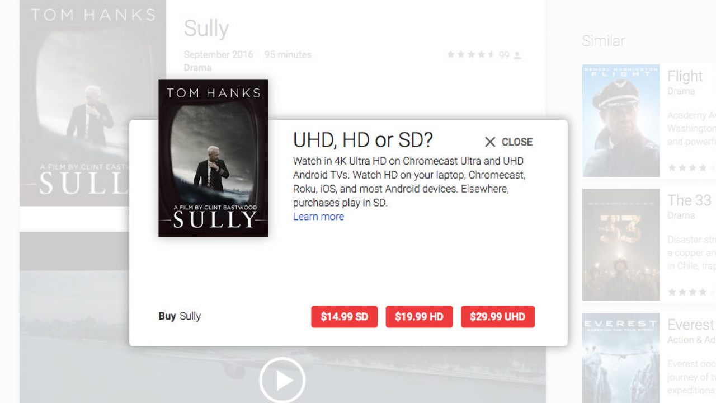Click the Sully poster in the dialog
This screenshot has width=716, height=403.
pos(213,158)
